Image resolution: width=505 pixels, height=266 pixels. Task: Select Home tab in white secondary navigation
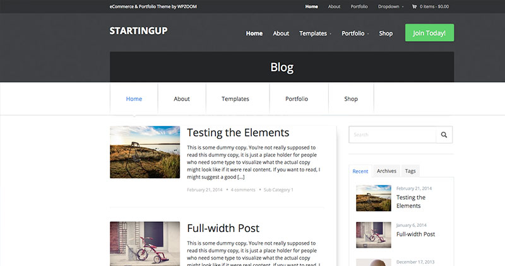point(134,99)
